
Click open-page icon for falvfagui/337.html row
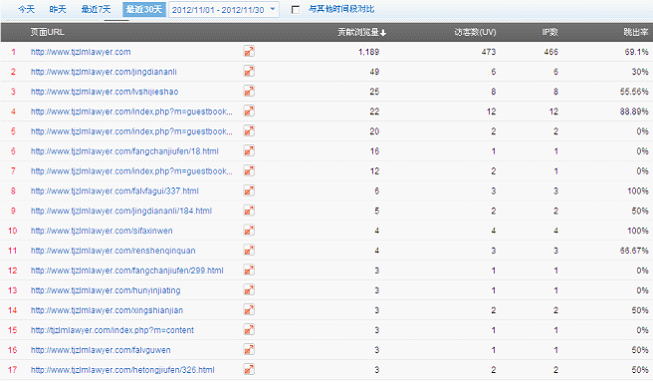pos(249,191)
